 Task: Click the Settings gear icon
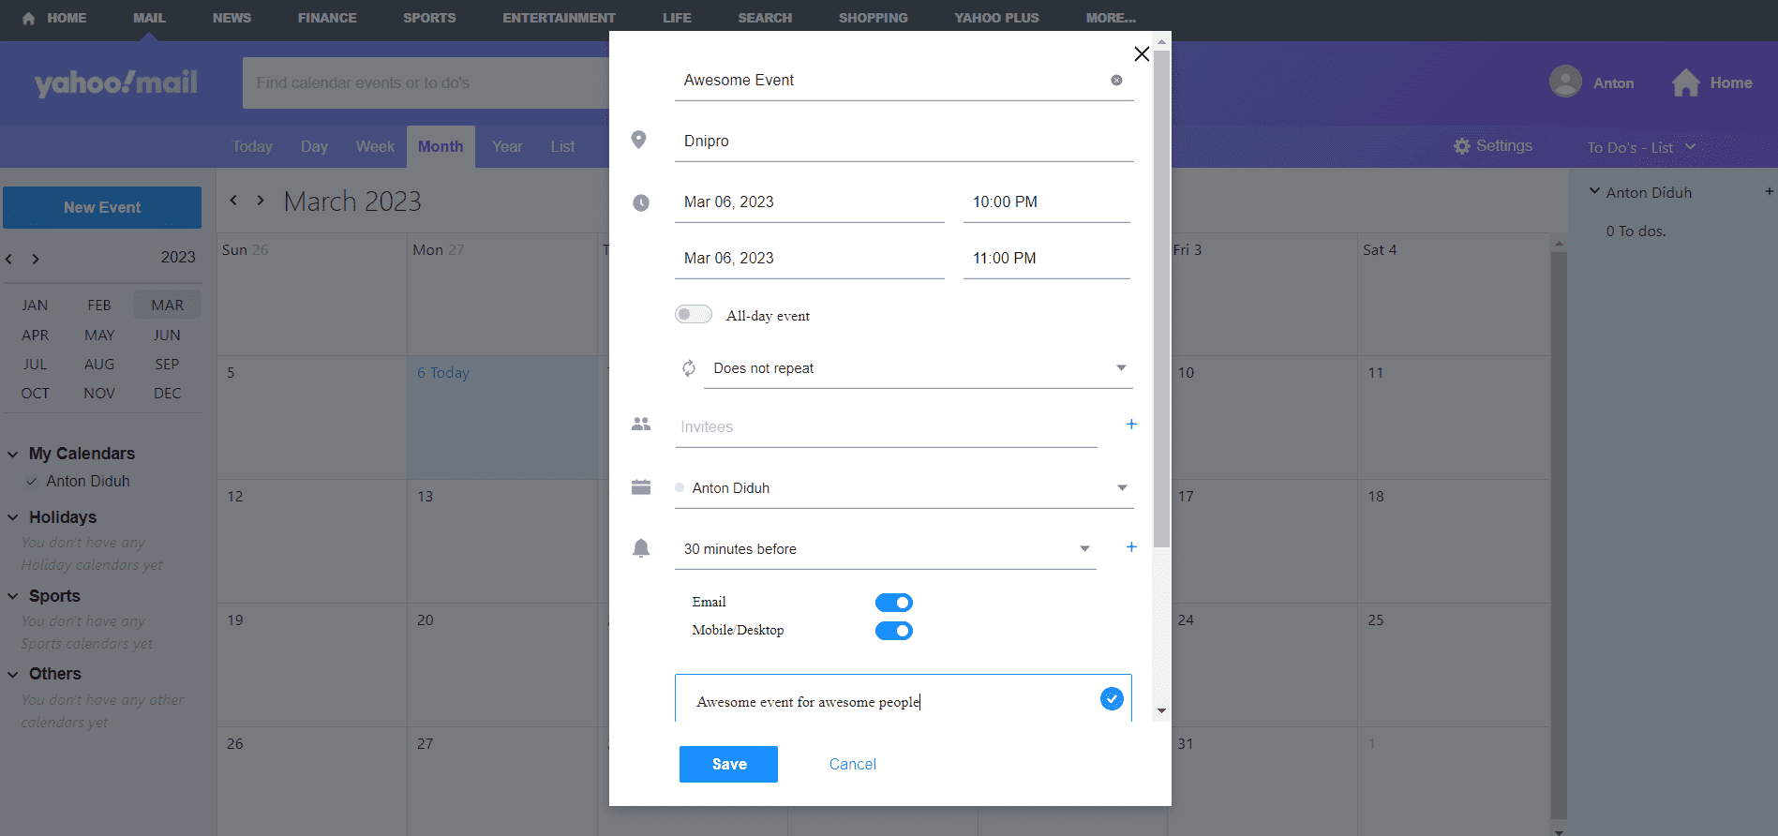[1462, 146]
